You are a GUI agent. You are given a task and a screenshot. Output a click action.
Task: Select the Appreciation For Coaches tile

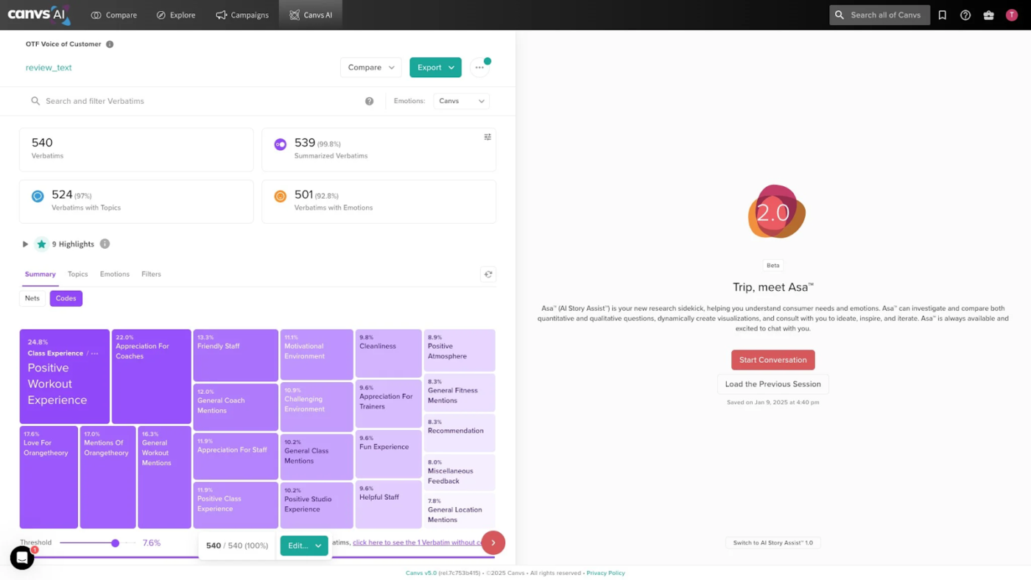pyautogui.click(x=151, y=376)
